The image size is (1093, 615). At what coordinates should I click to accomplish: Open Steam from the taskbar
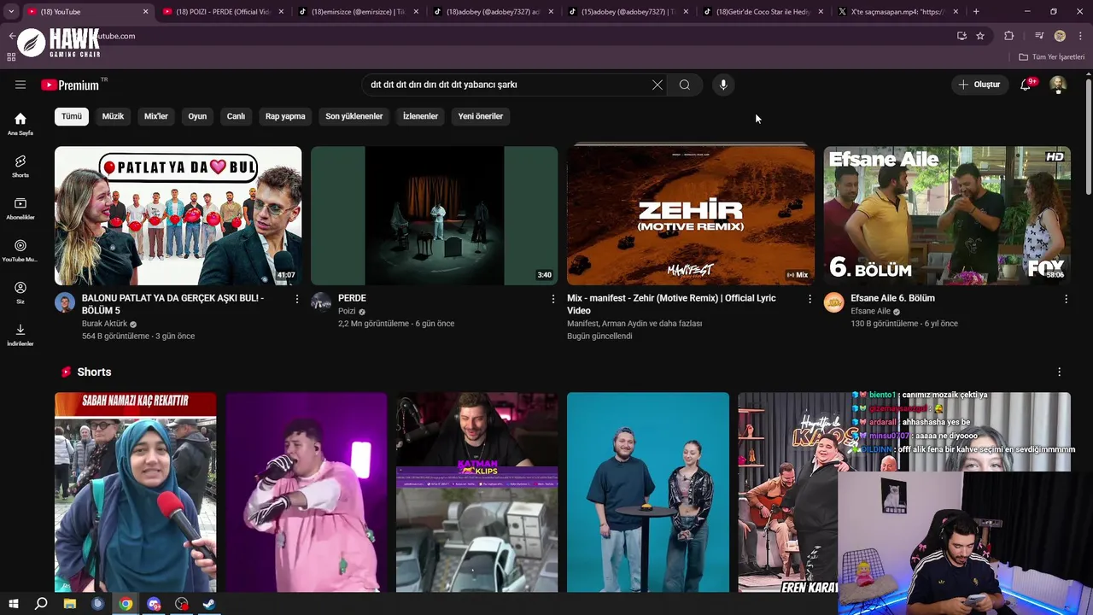pos(209,604)
